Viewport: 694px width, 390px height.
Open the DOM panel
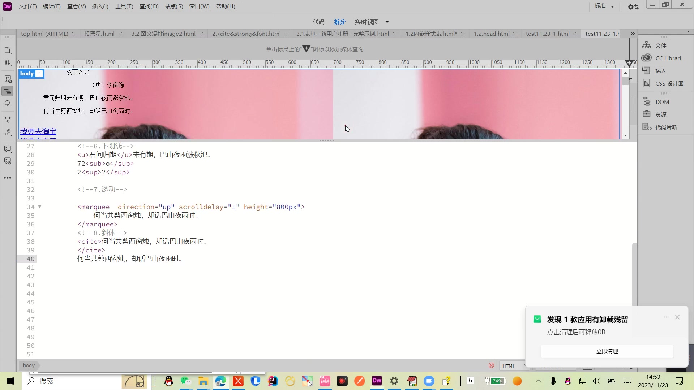tap(662, 102)
